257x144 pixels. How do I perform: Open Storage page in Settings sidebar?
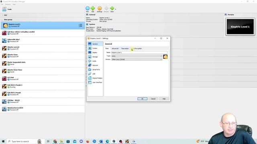[95, 57]
